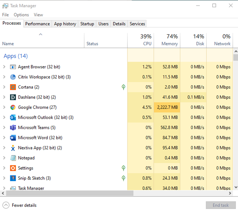
Task: Select the Google Chrome (27) row name
Action: [37, 107]
